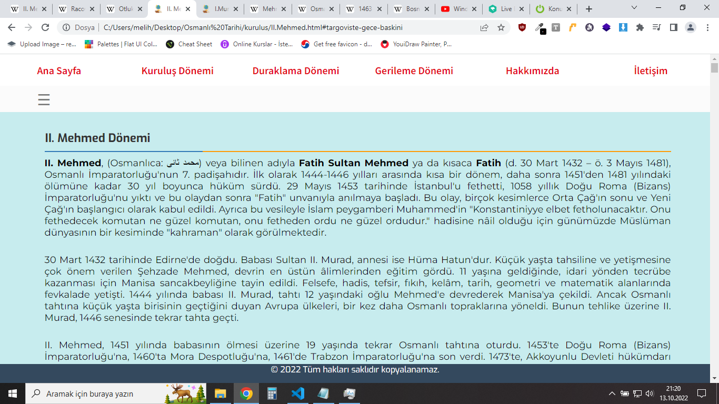Show hidden tray icons chevron

click(612, 393)
